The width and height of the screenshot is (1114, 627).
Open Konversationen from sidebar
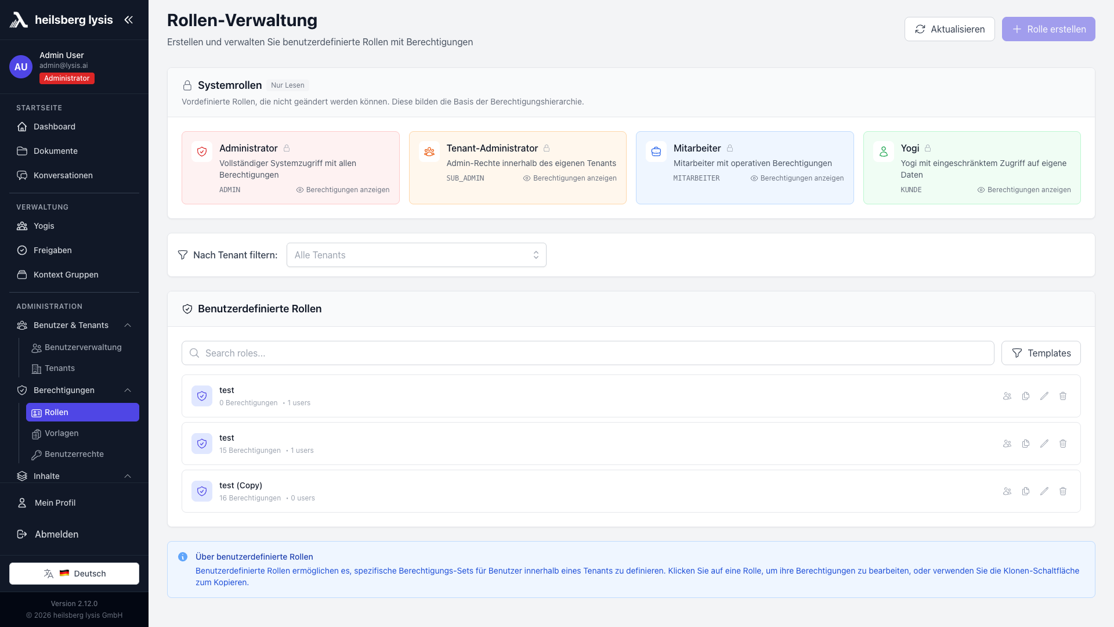click(x=74, y=175)
